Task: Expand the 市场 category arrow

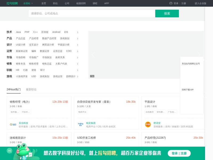Action: coord(77,58)
